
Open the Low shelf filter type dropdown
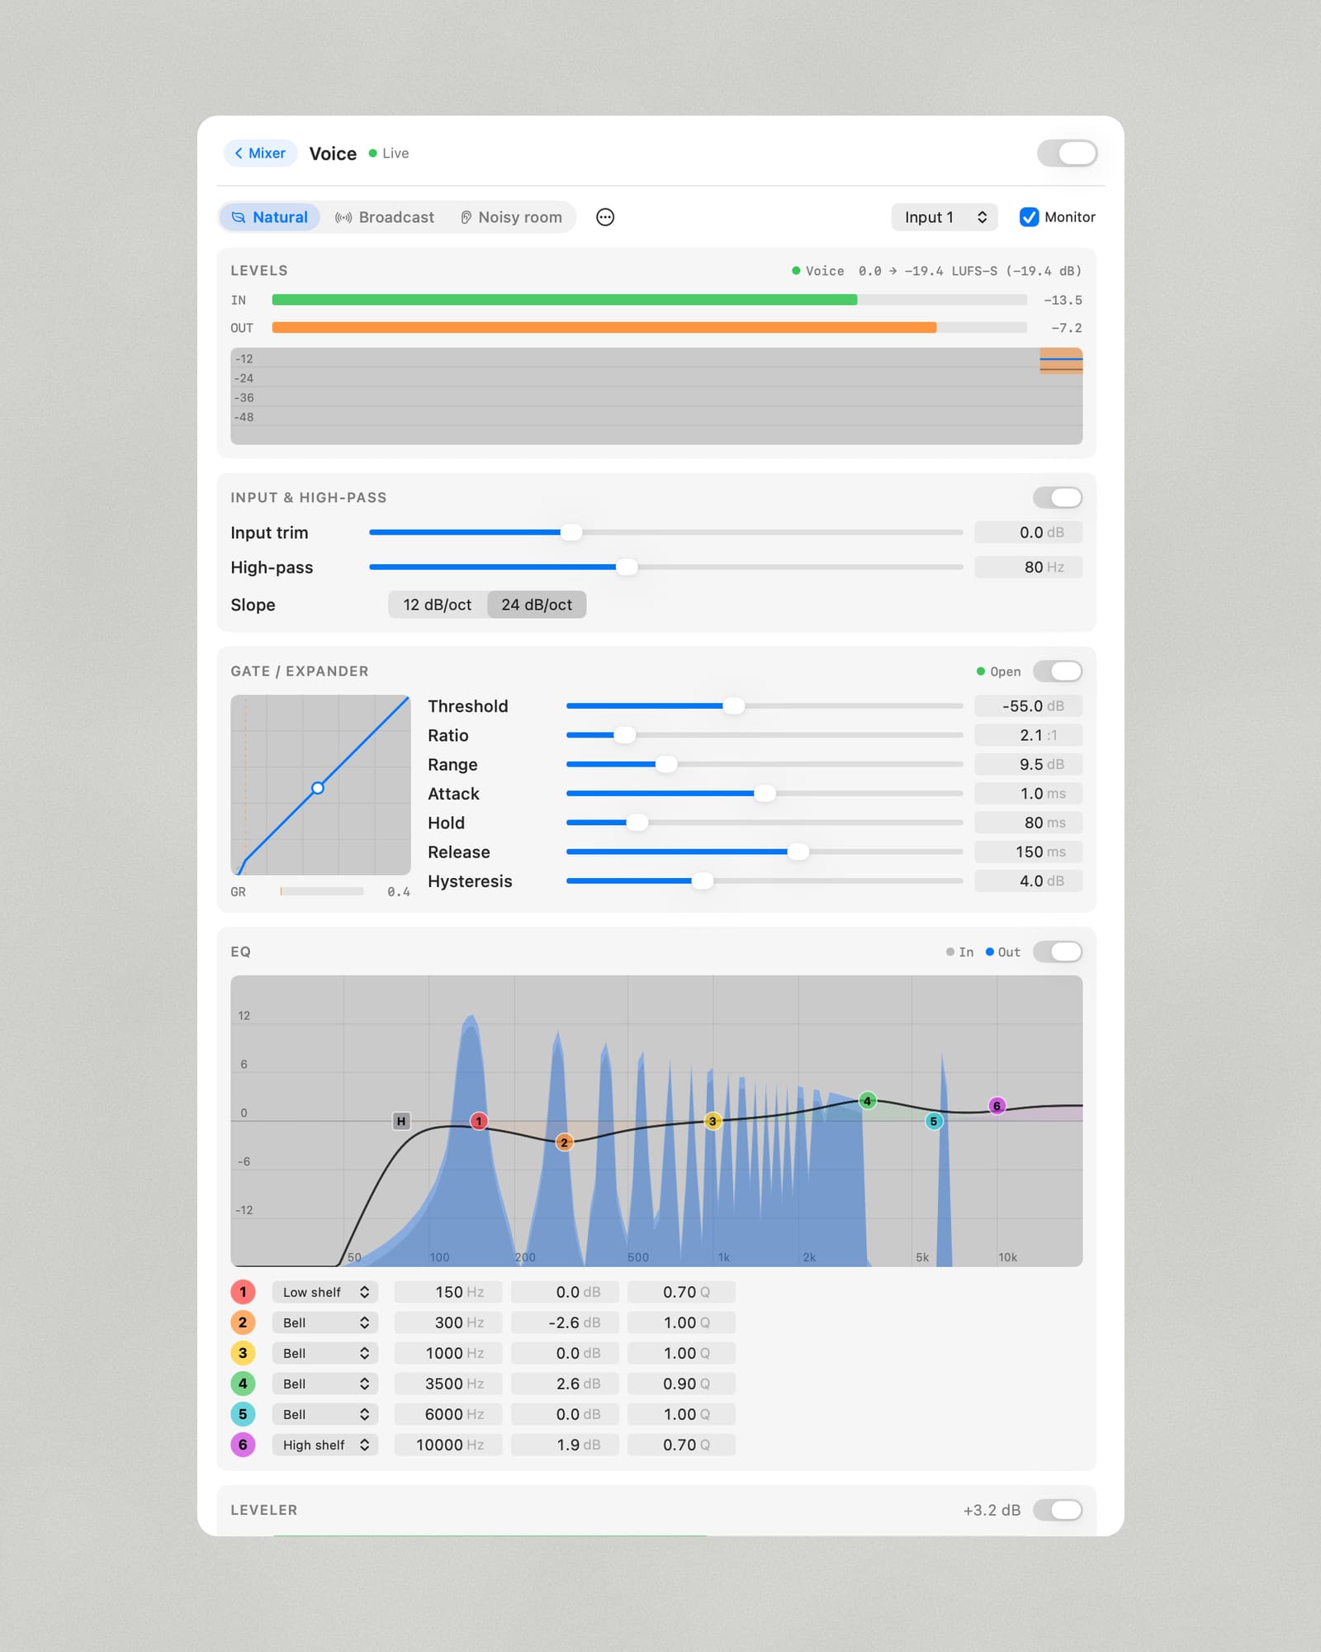[x=325, y=1292]
